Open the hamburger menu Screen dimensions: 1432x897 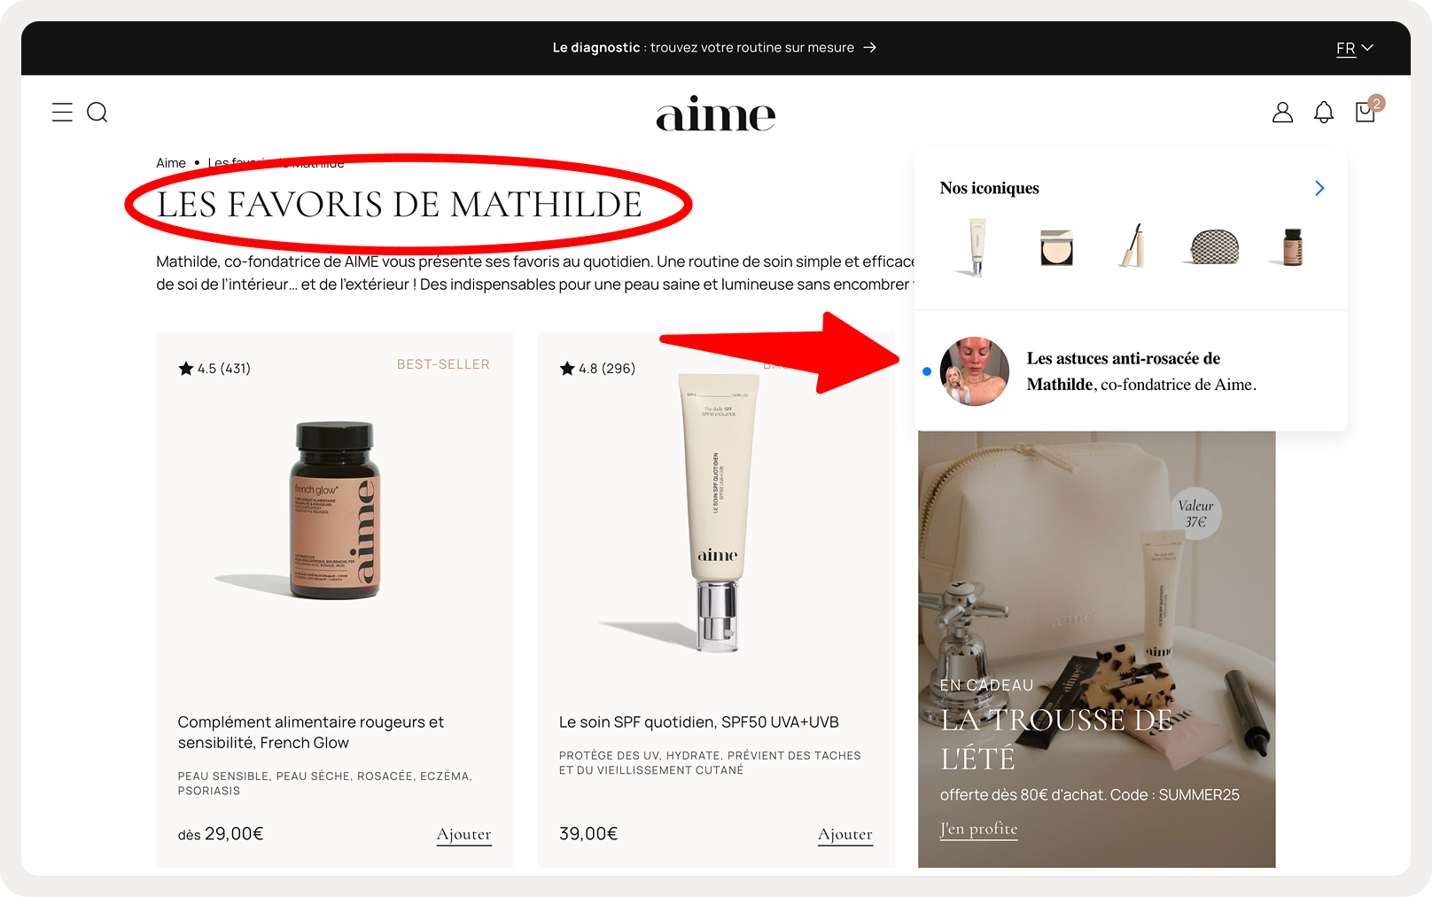tap(62, 113)
